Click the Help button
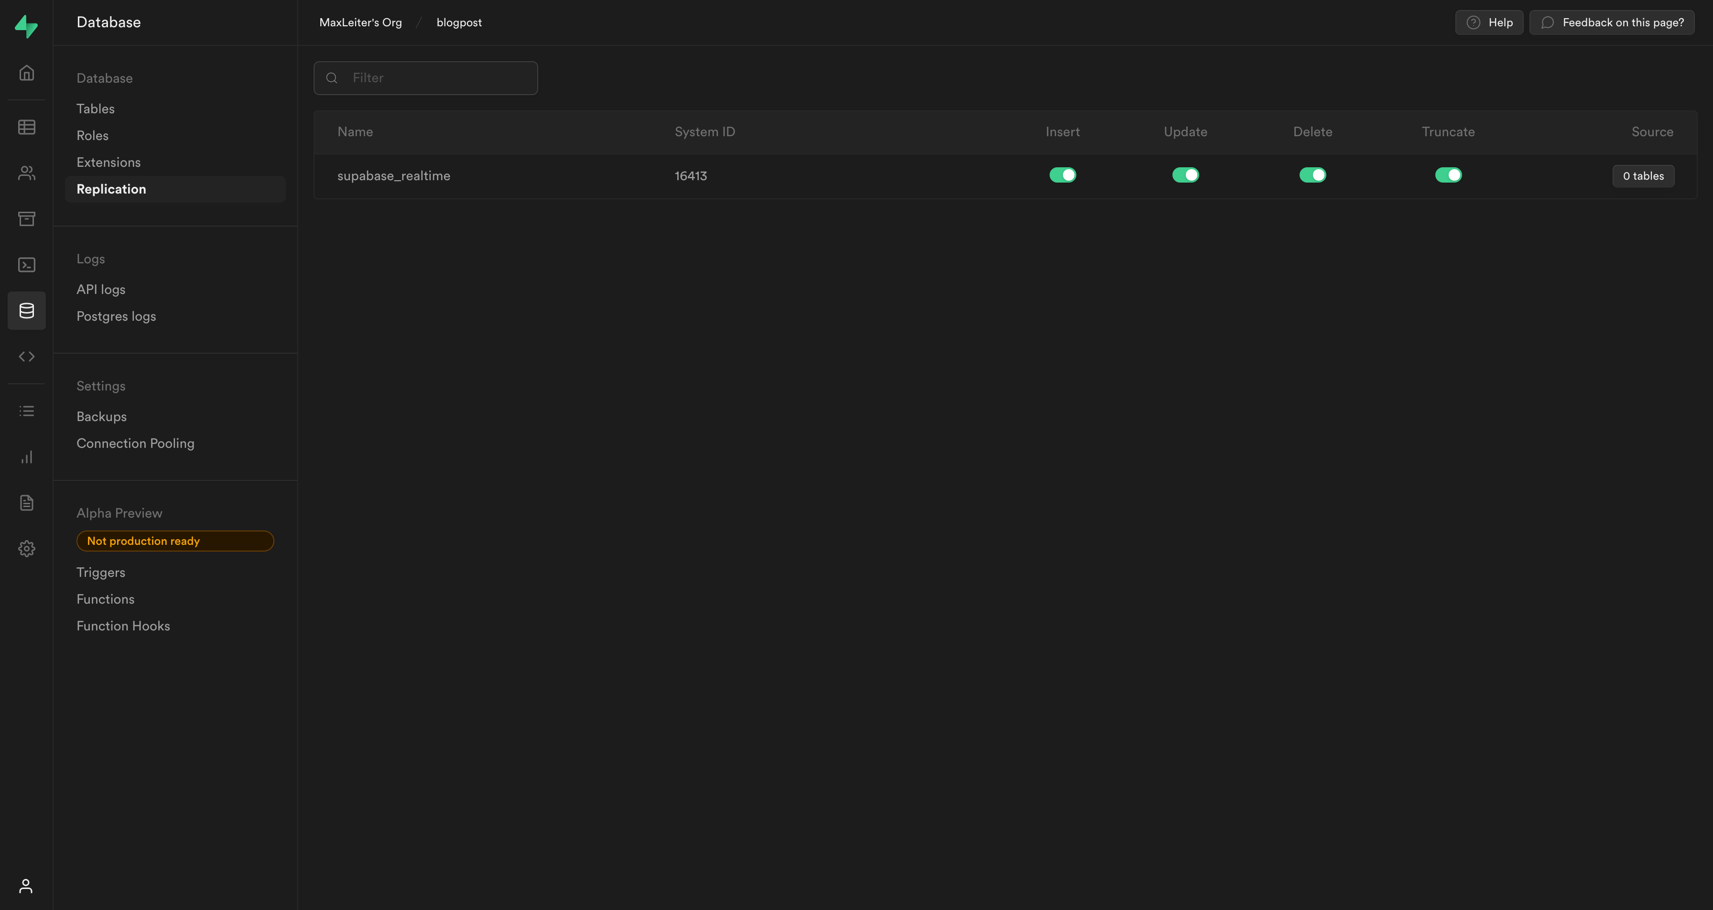1713x910 pixels. point(1489,22)
